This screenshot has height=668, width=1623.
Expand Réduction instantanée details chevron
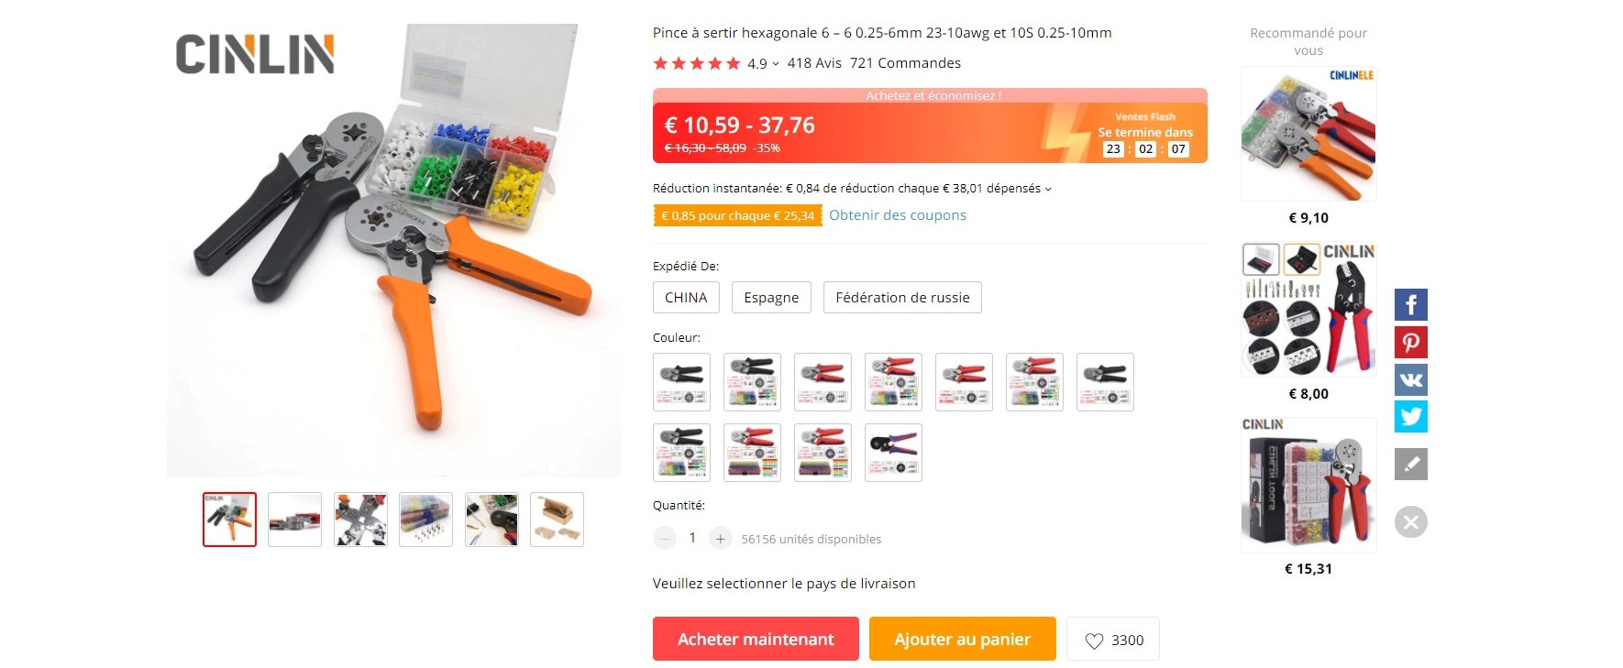(1048, 190)
